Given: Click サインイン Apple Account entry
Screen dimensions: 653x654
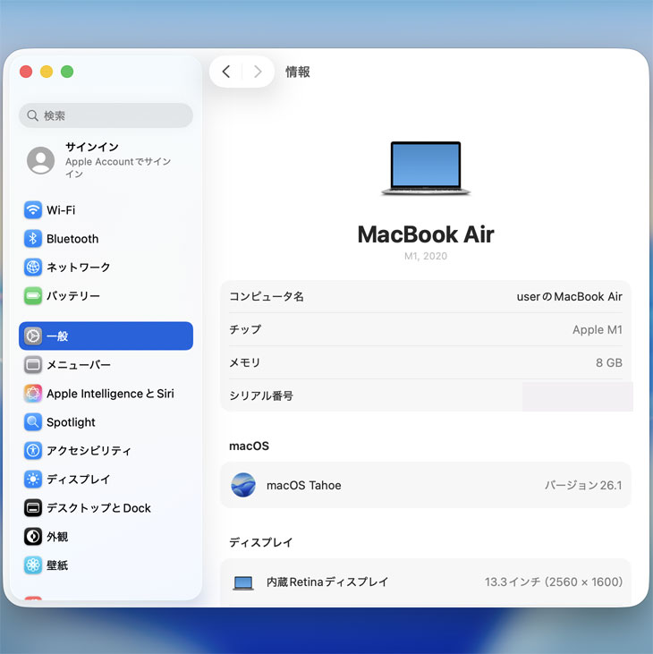Looking at the screenshot, I should 106,160.
